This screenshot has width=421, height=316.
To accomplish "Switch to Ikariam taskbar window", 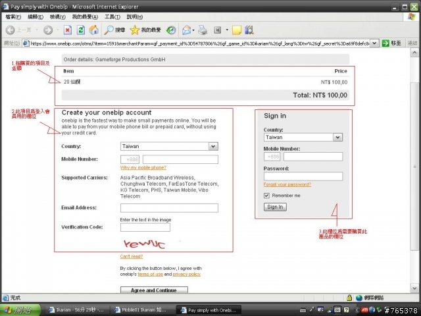I will tap(76, 310).
